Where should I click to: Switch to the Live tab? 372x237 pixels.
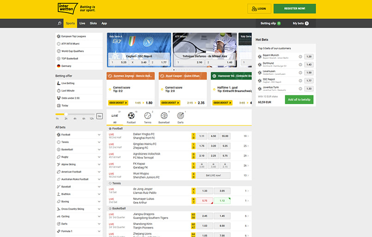tap(82, 23)
